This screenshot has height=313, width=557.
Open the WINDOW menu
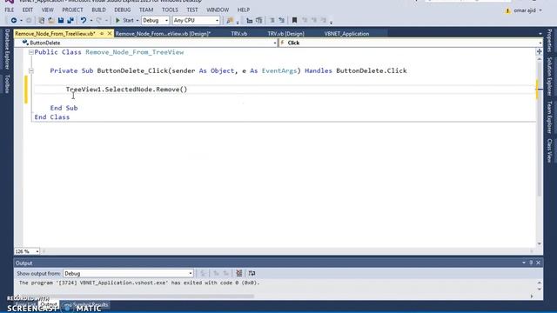pyautogui.click(x=218, y=10)
